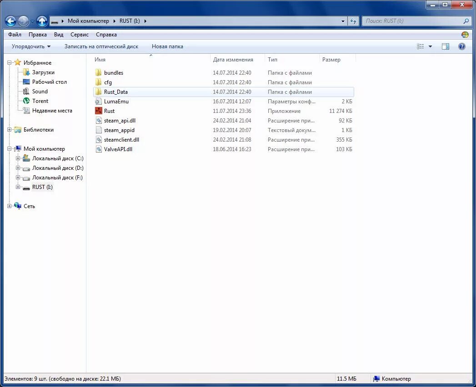Open Torent favorite link

point(40,101)
